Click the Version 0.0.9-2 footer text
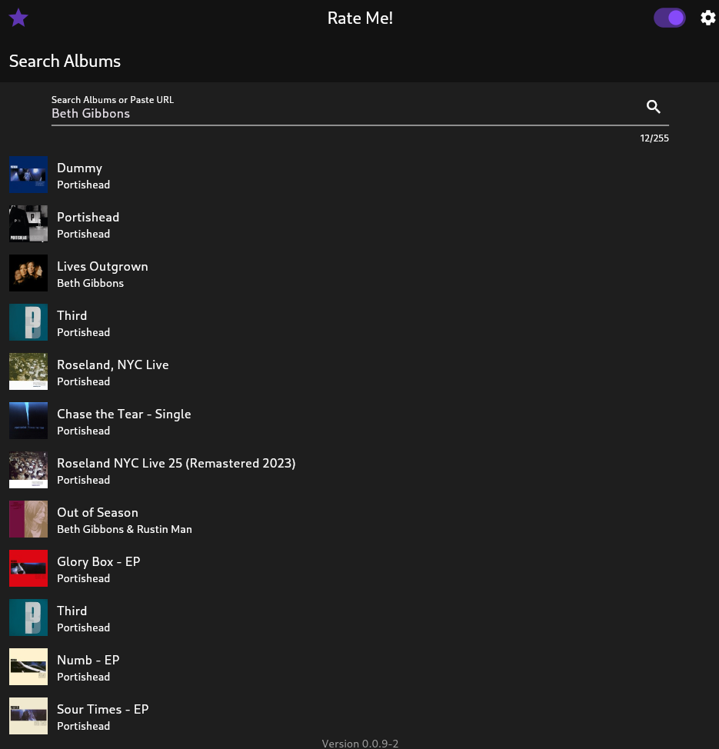The image size is (719, 749). point(360,744)
